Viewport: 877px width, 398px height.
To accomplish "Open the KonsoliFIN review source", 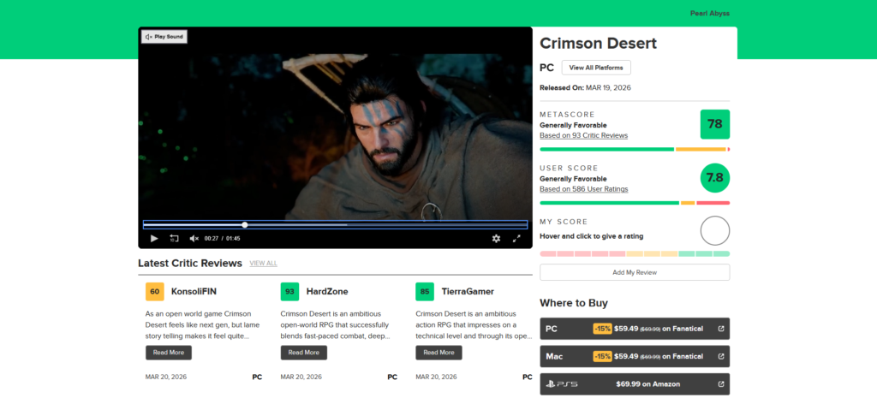I will [x=194, y=292].
